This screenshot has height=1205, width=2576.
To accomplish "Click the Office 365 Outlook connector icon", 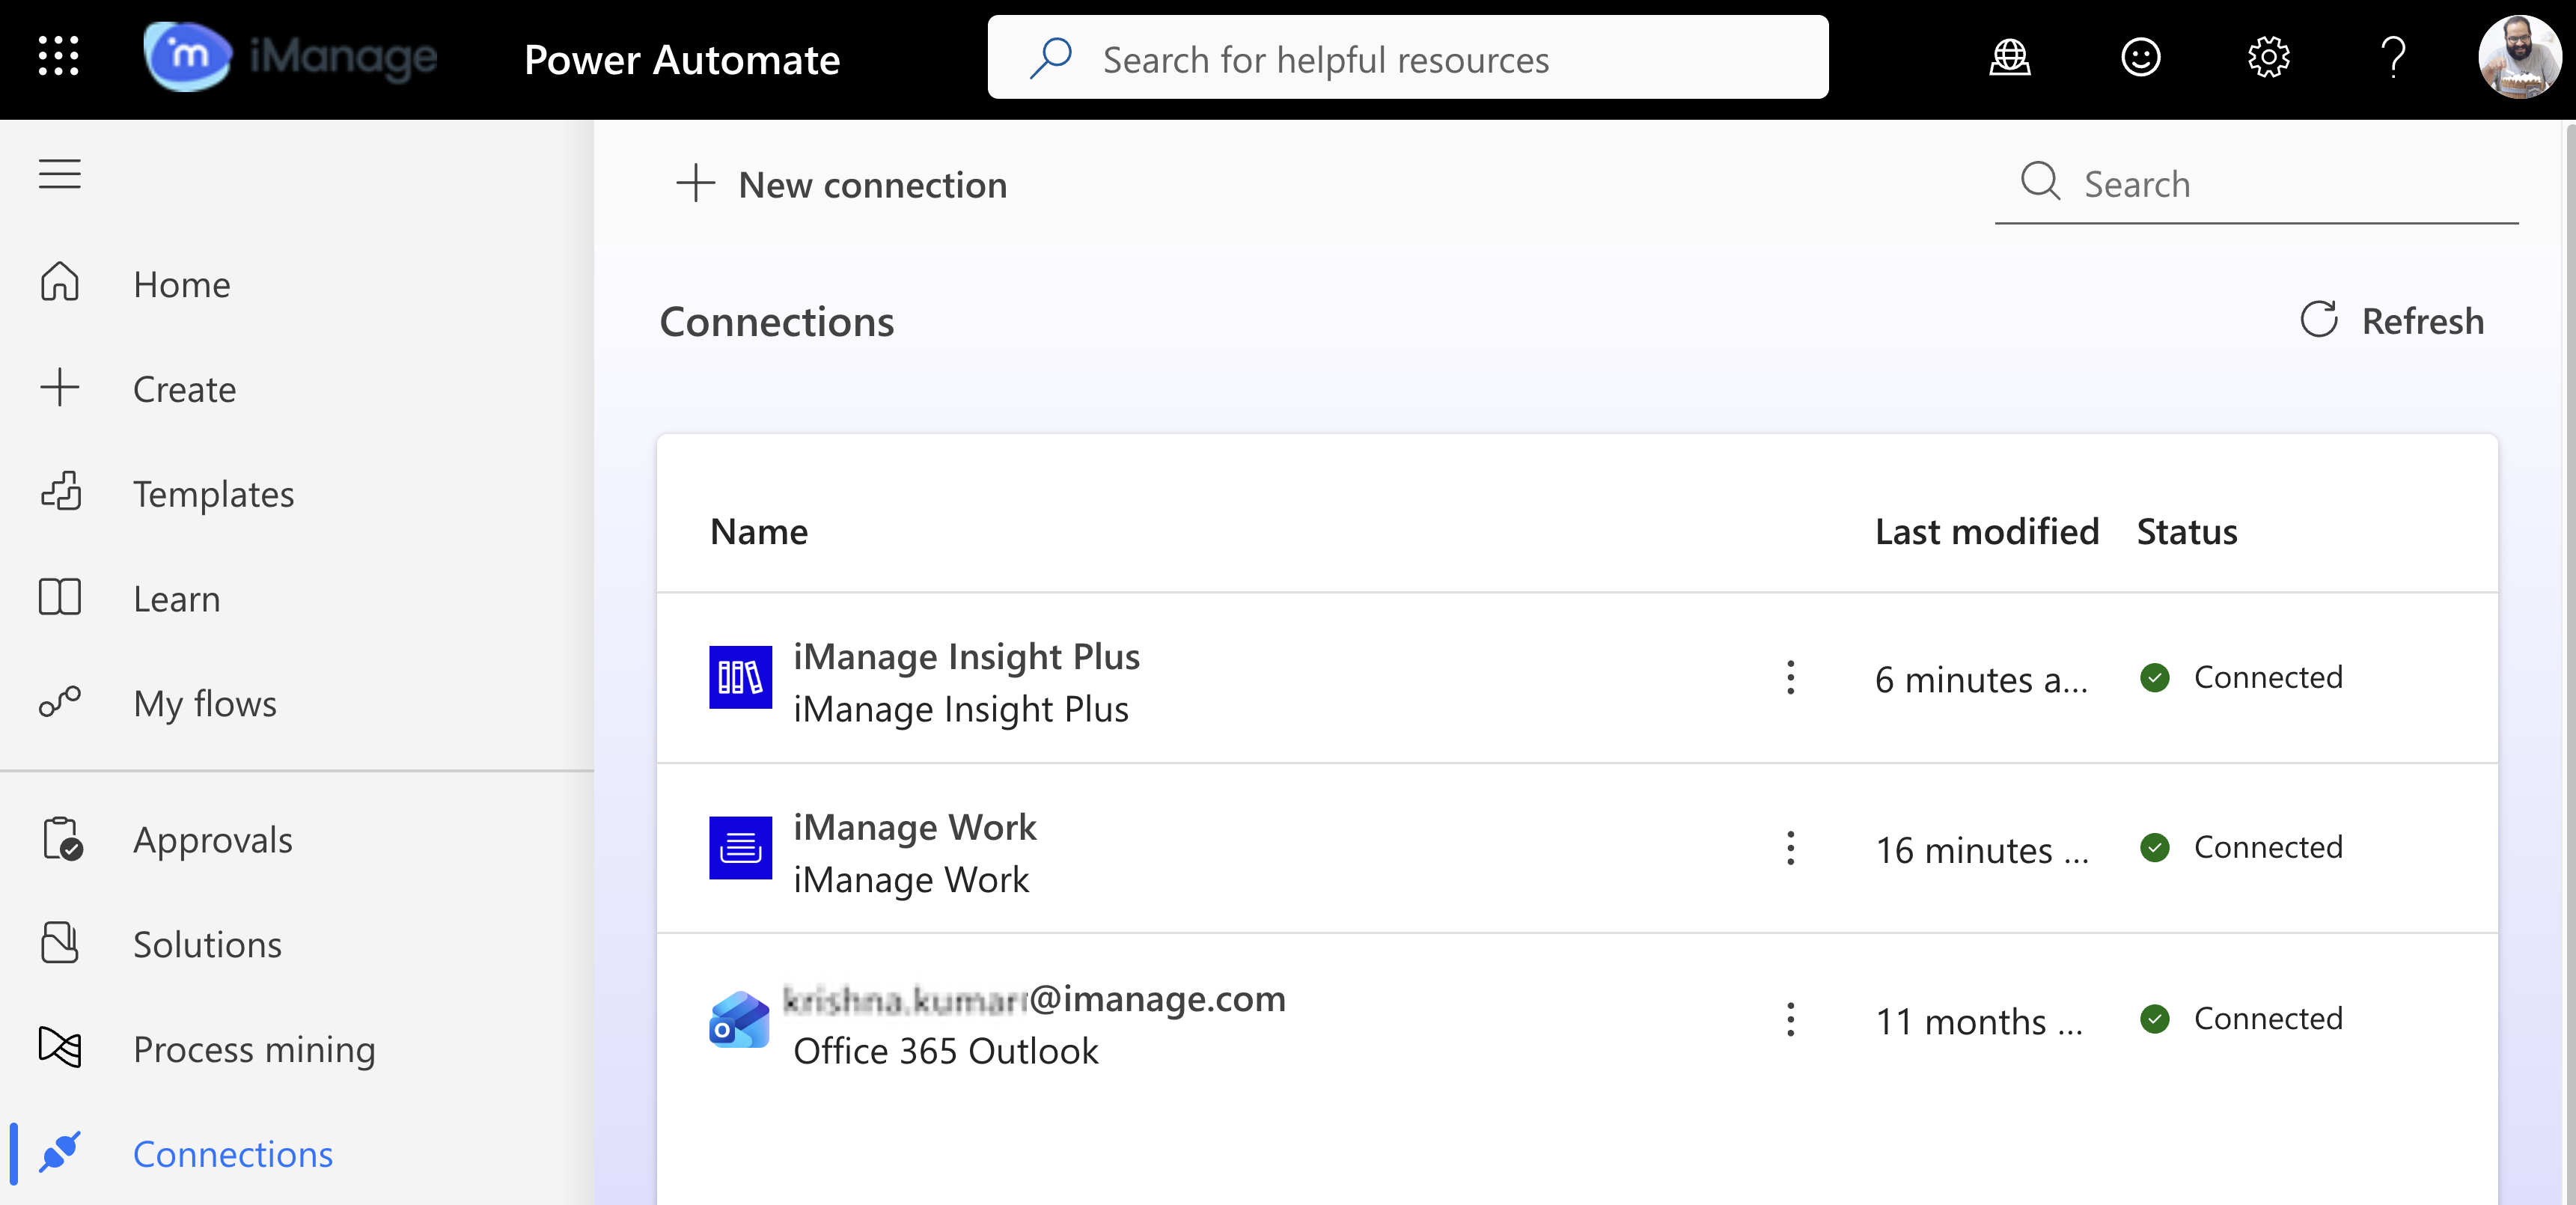I will (x=740, y=1020).
